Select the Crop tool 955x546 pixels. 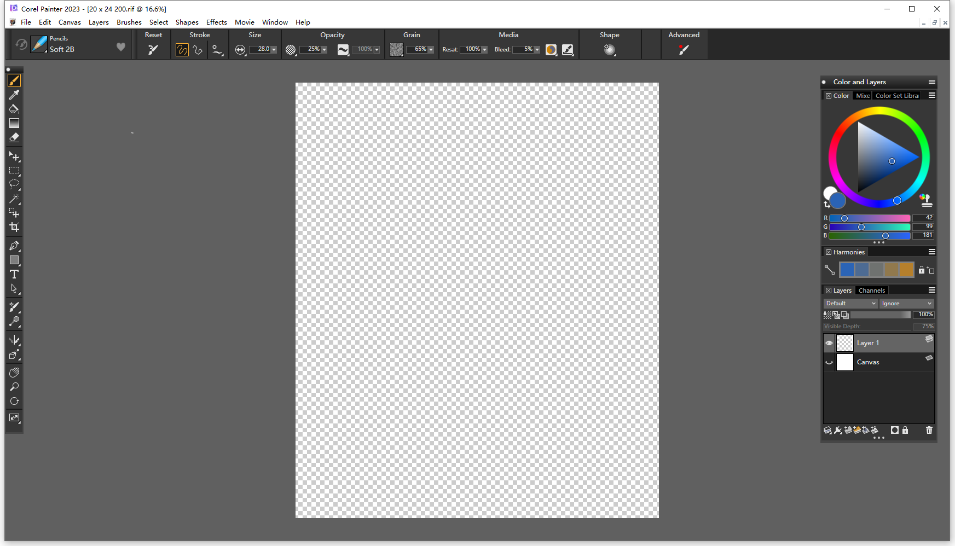pyautogui.click(x=14, y=227)
